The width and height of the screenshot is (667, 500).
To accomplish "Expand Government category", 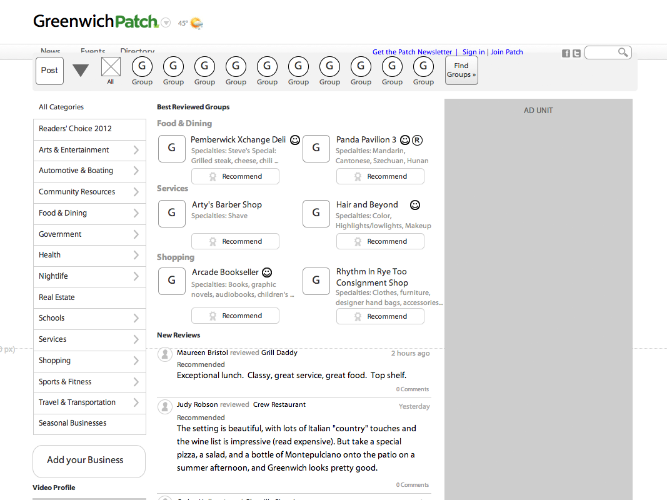I will point(136,234).
